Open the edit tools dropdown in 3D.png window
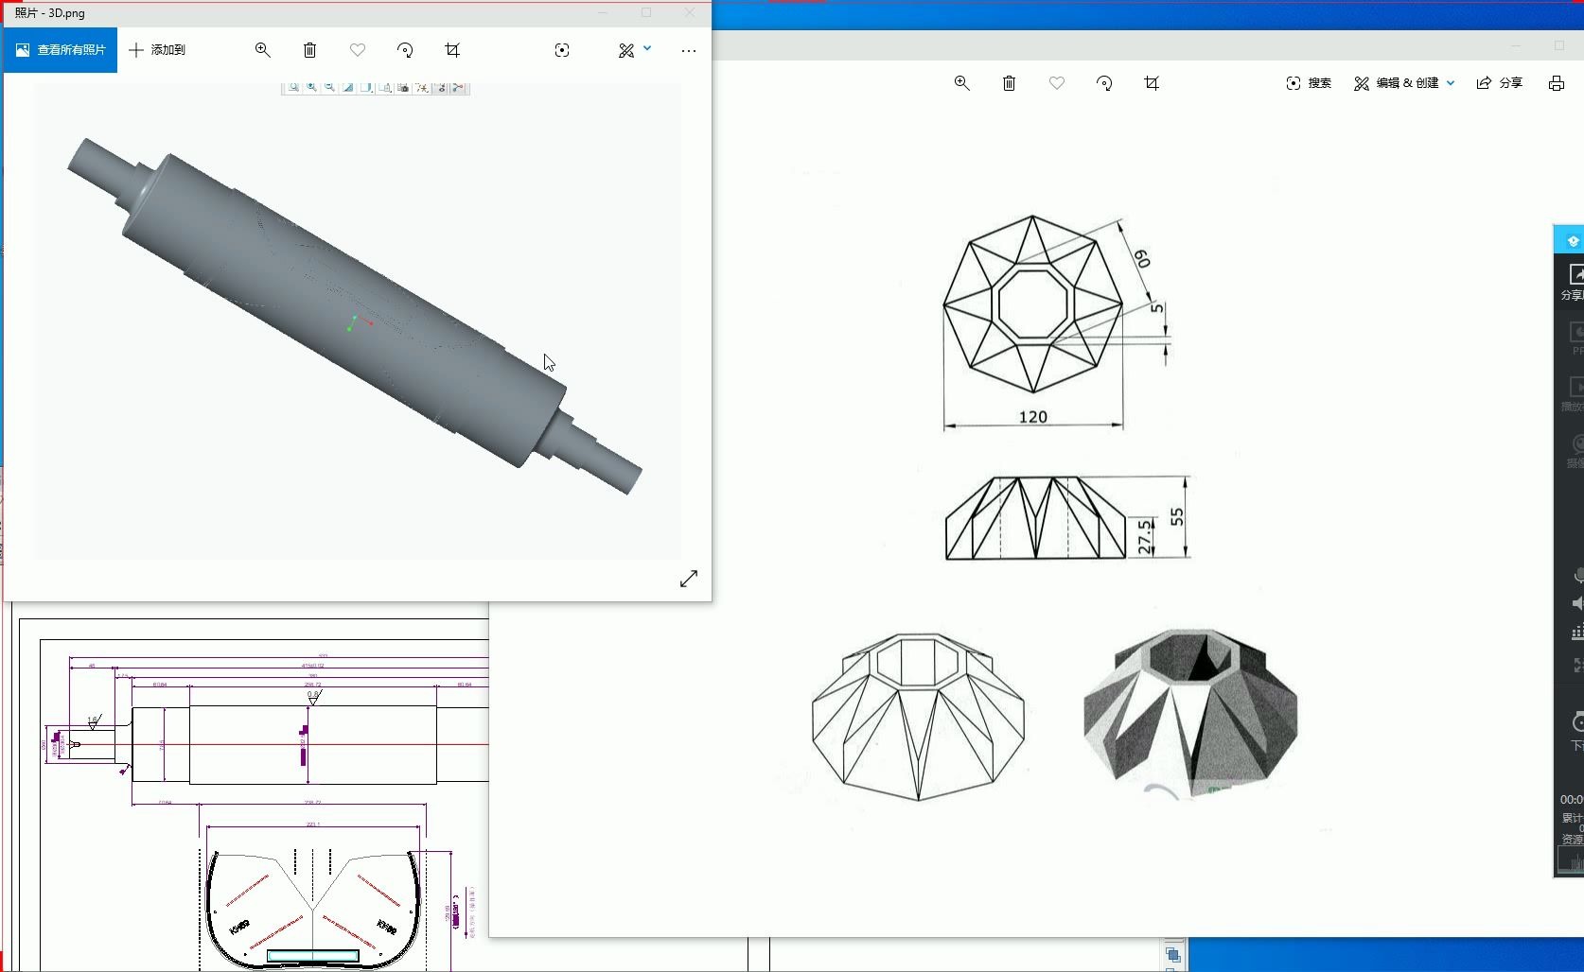Screen dimensions: 1584x972 click(x=647, y=48)
